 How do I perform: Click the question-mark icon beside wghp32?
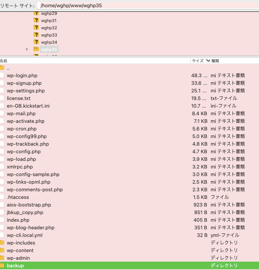click(36, 27)
